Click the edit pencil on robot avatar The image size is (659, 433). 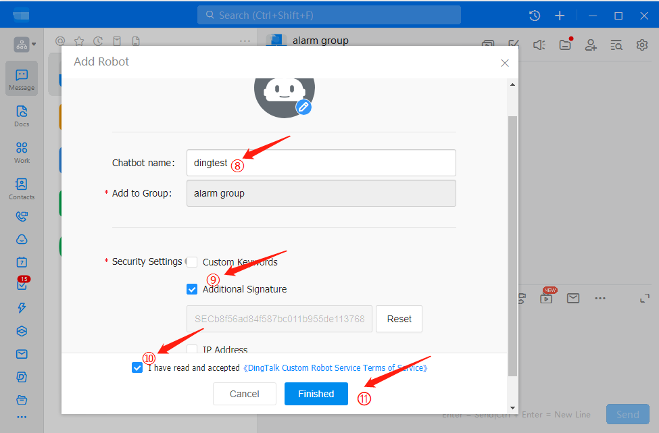(304, 107)
